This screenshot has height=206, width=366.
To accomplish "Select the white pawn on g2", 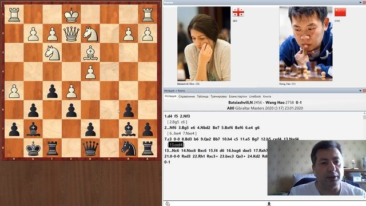I will [33, 34].
